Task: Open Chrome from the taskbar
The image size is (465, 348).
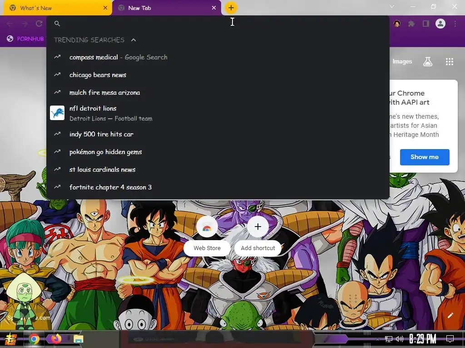Action: (34, 339)
